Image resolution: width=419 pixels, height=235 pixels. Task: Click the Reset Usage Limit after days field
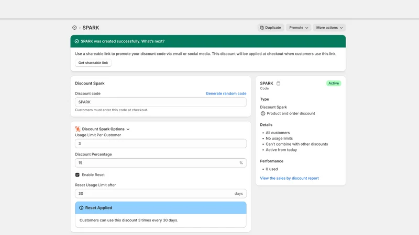click(x=161, y=193)
